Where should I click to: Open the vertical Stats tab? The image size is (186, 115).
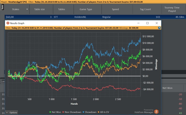(x=2, y=7)
